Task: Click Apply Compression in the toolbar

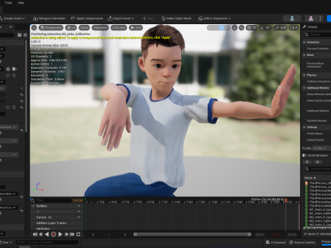Action: (x=87, y=19)
